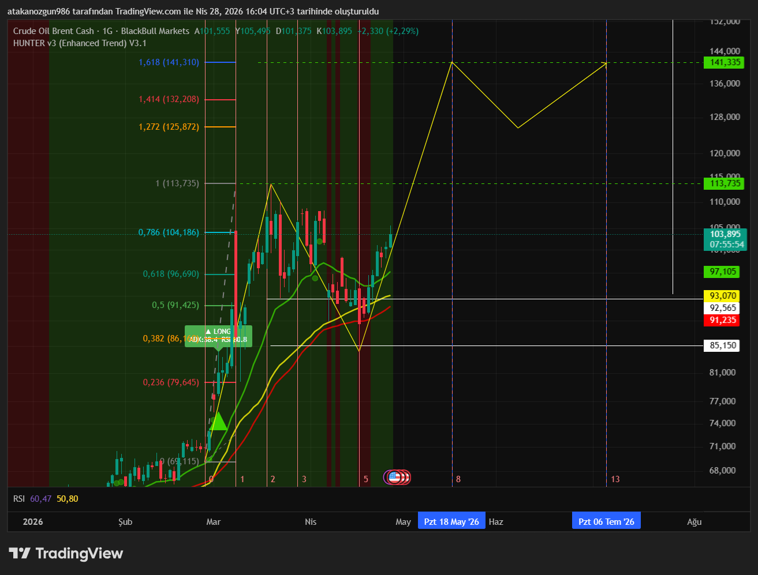Screen dimensions: 758x575
Task: Click the white 92,565 price tag
Action: [x=723, y=308]
